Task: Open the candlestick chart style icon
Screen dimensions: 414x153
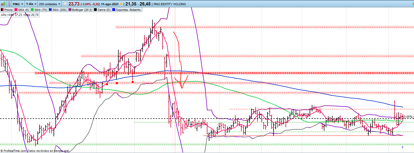Action: tap(3, 4)
